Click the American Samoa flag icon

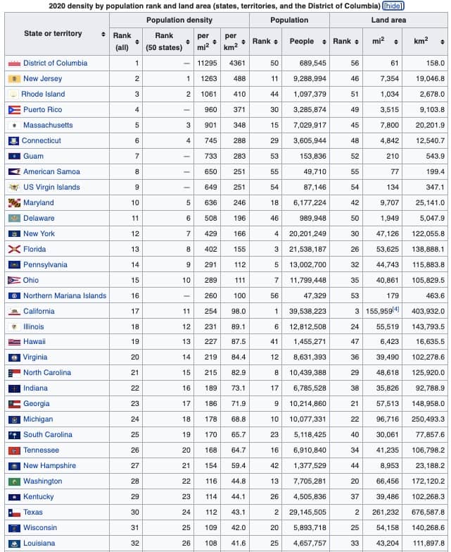tap(14, 172)
